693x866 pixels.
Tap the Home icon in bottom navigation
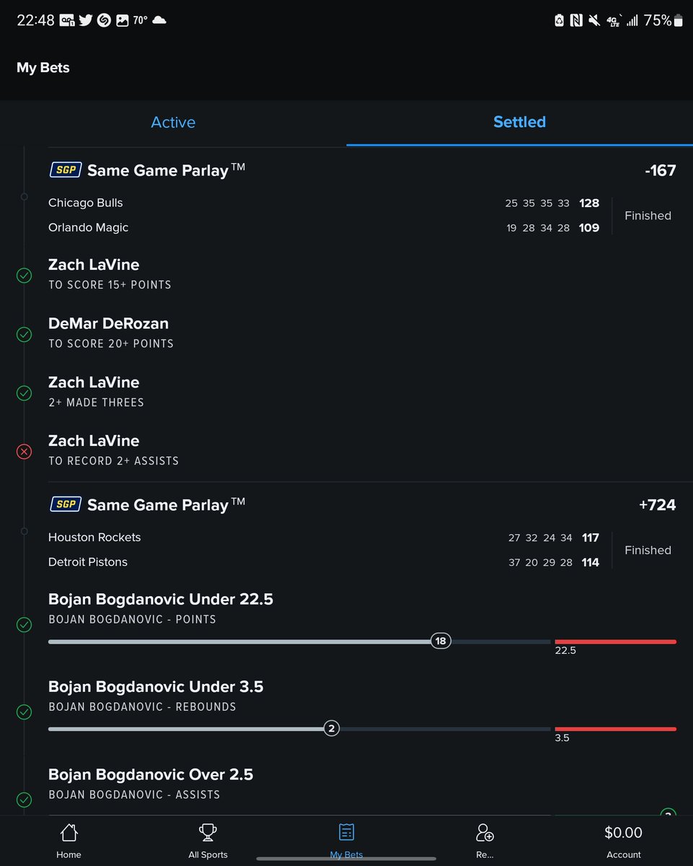coord(69,833)
